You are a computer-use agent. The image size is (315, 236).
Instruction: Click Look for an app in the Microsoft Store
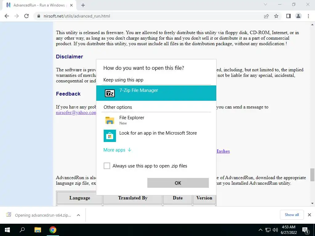(156, 136)
